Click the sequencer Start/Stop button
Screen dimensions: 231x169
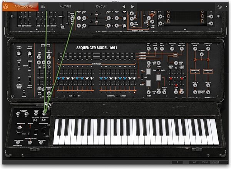click(159, 78)
